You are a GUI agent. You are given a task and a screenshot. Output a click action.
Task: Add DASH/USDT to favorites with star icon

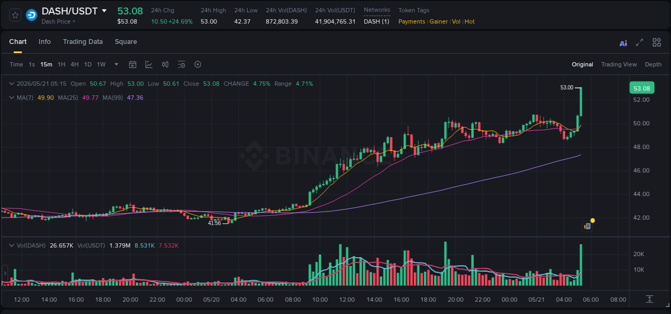16,15
